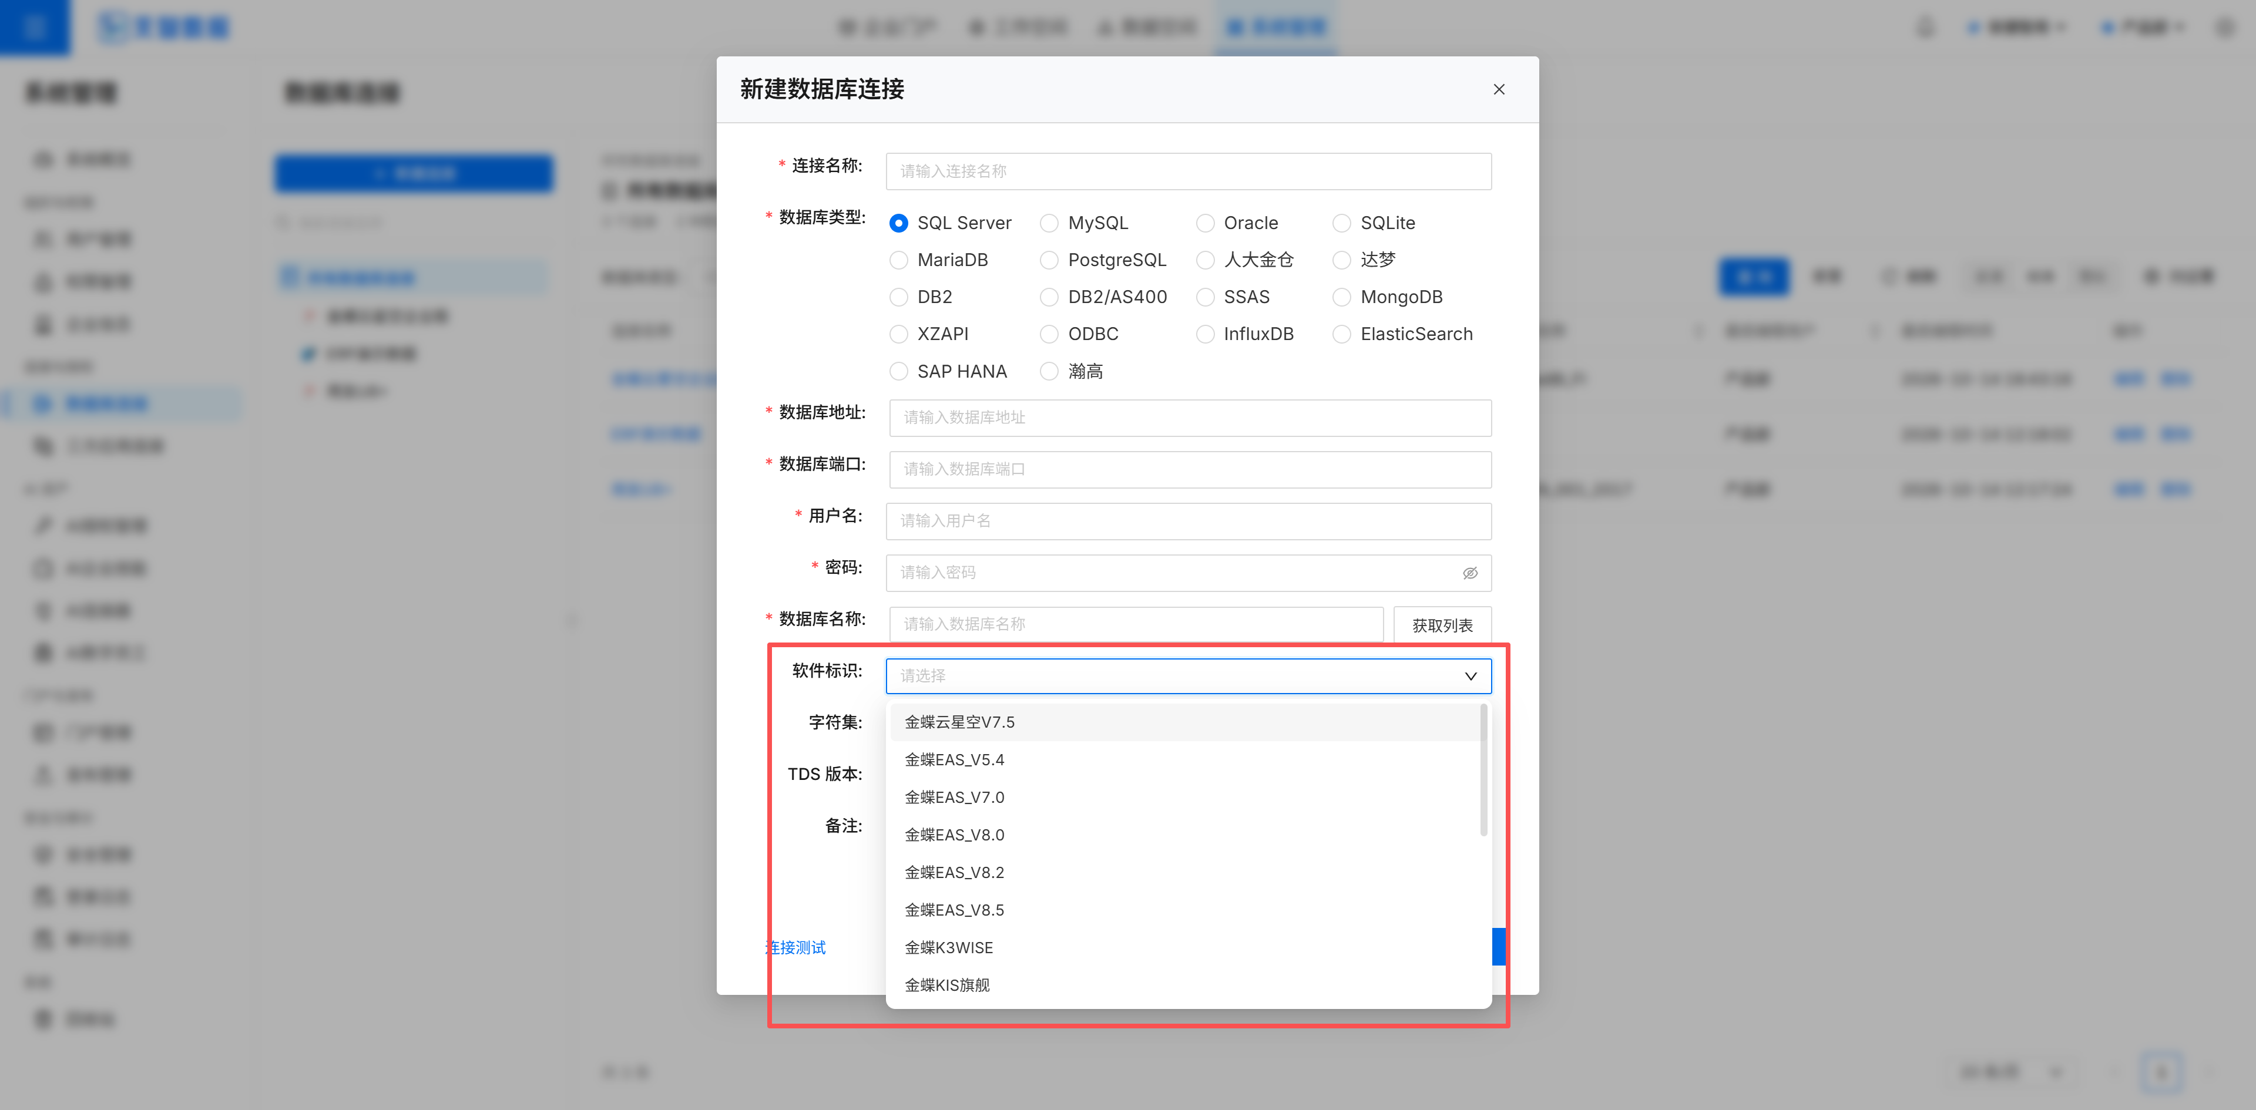
Task: Pick the SQLite radio option
Action: (1373, 223)
